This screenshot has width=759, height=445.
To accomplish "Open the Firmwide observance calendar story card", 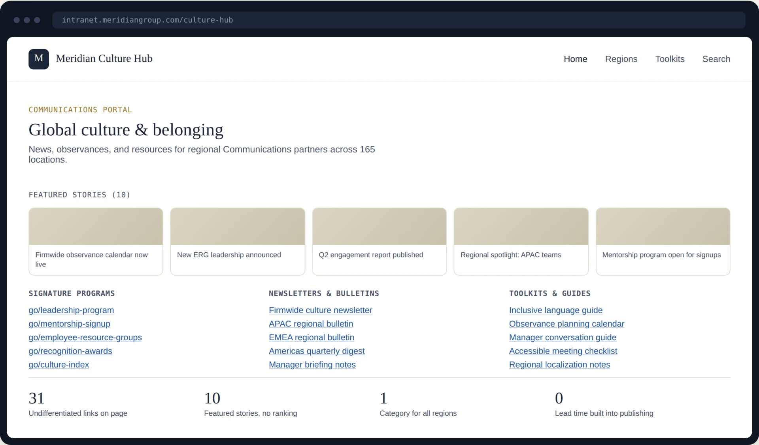I will 96,241.
